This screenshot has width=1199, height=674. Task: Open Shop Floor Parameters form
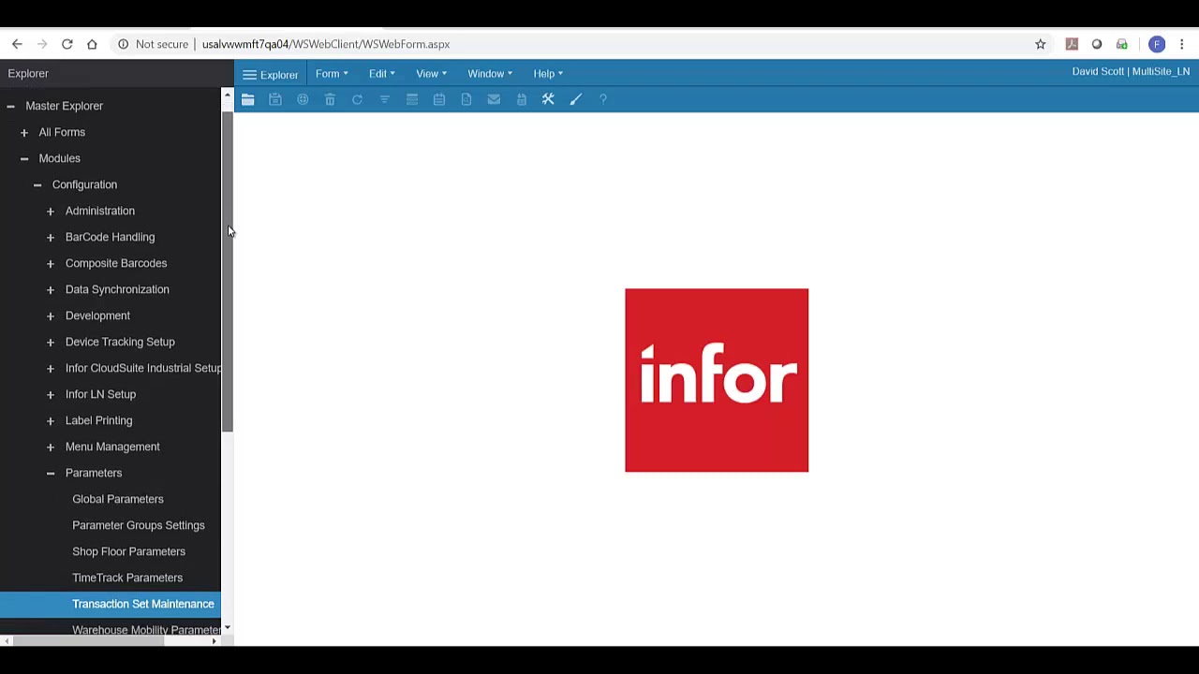click(129, 551)
